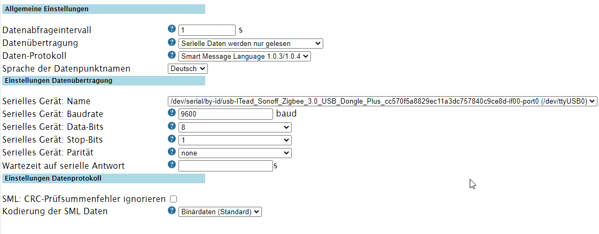
Task: Click help icon for Wartezeit auf serielle Antwort
Action: pyautogui.click(x=172, y=165)
